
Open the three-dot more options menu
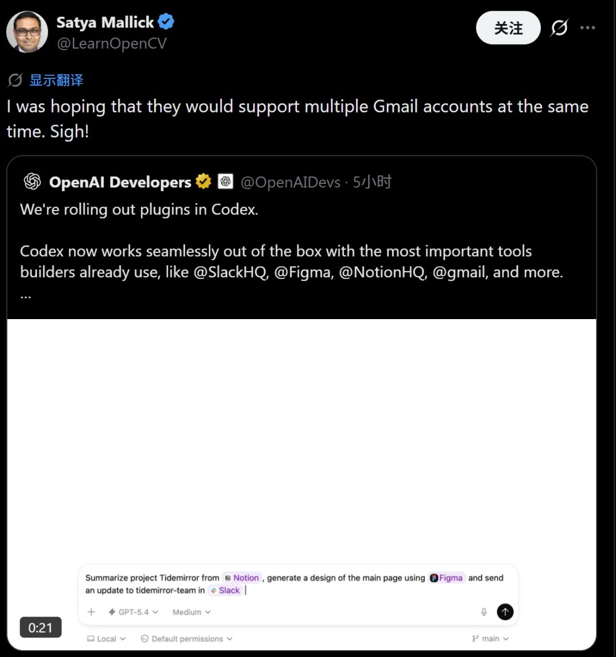[587, 27]
